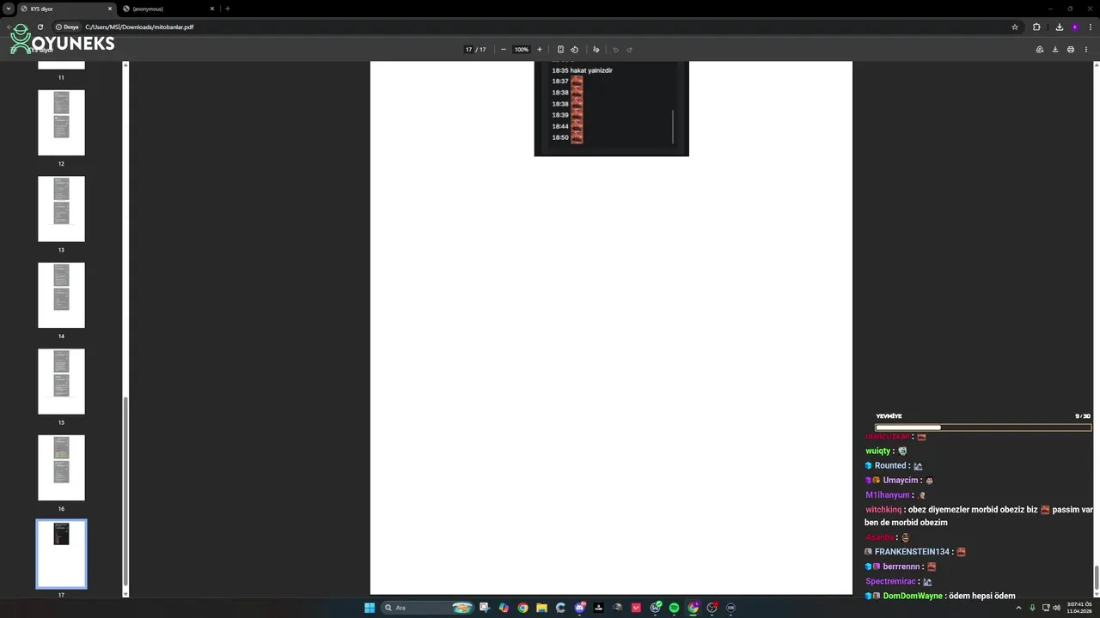Open the Windows Start menu
Screen dimensions: 1100x618
370,608
